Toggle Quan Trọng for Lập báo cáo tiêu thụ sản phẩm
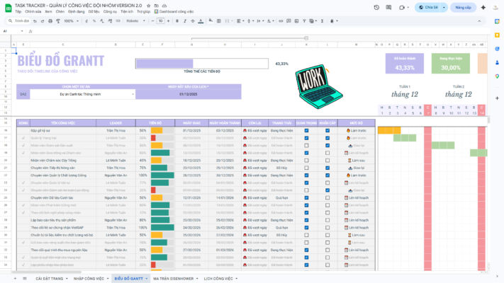The height and width of the screenshot is (283, 504). (306, 220)
